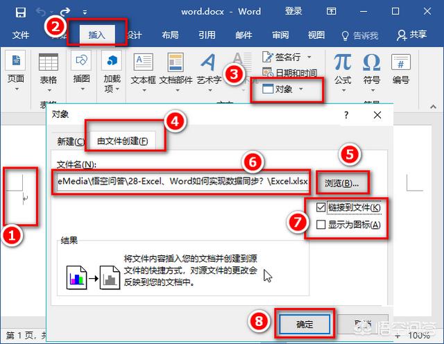Screen dimensions: 444x344
Task: Switch to the 插入 ribbon tab
Action: pyautogui.click(x=97, y=35)
